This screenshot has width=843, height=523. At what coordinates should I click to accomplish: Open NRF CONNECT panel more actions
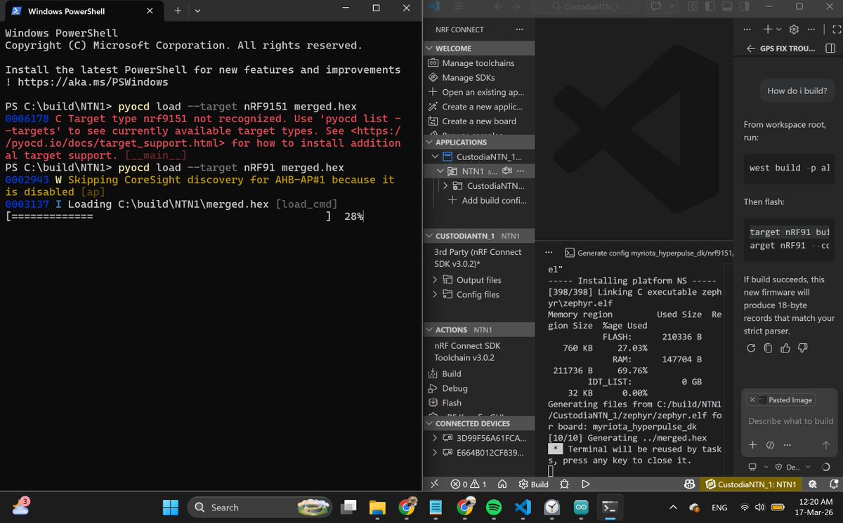point(520,29)
